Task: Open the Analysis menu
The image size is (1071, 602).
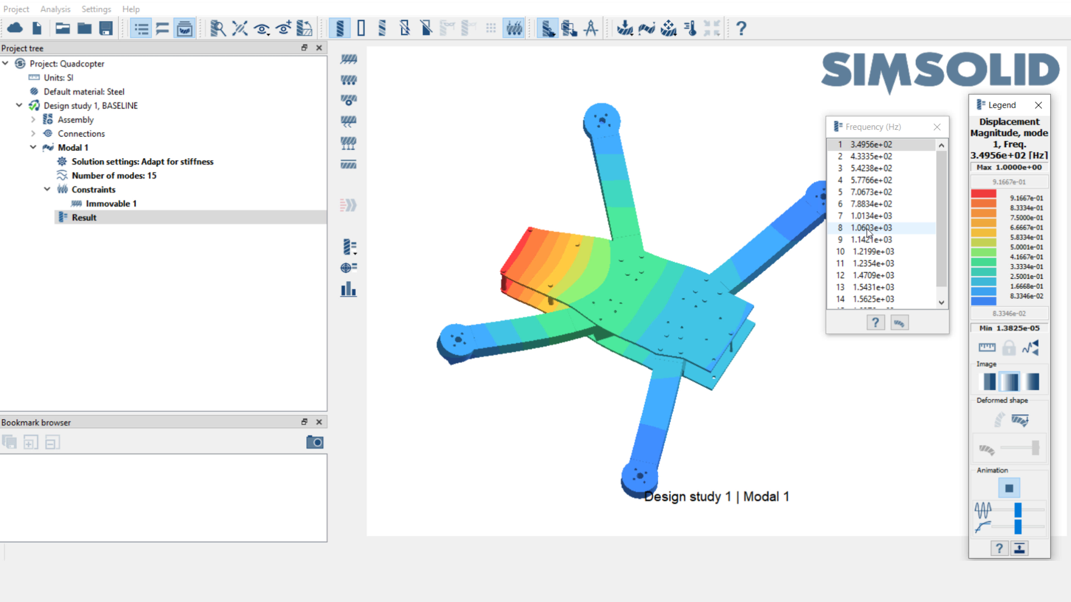Action: [55, 9]
